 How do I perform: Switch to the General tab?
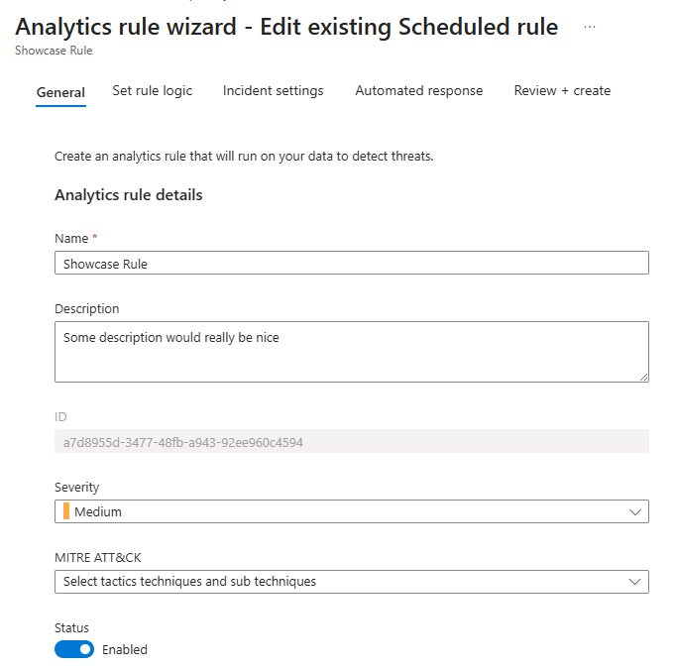[x=60, y=92]
